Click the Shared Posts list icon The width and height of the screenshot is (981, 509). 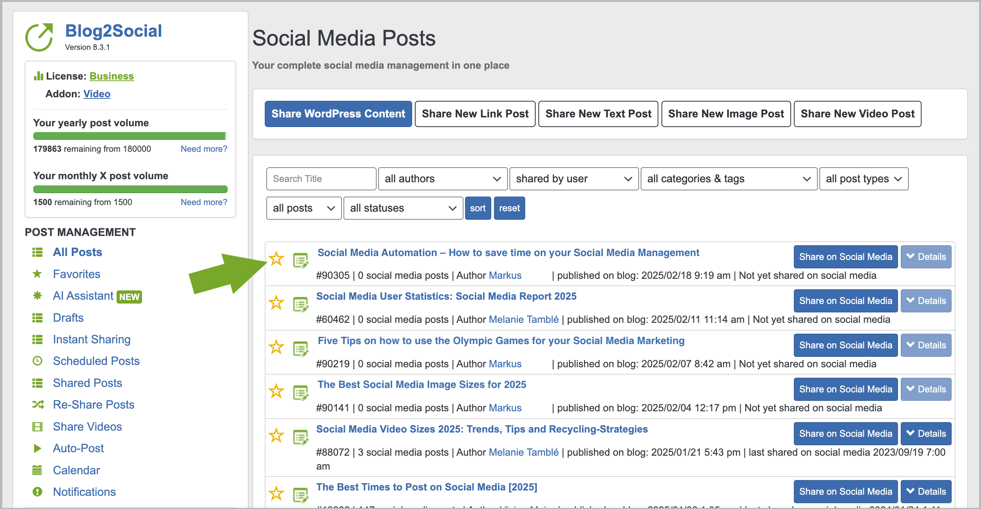[37, 383]
